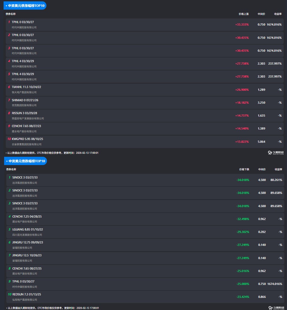Select the RISSUN 3 03/29/28 bond

tap(24, 113)
